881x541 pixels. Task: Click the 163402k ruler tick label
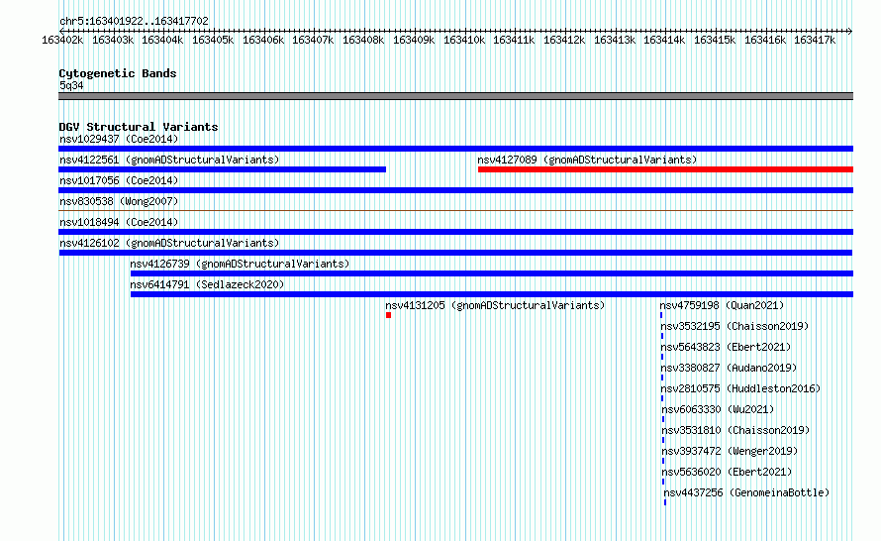(62, 40)
